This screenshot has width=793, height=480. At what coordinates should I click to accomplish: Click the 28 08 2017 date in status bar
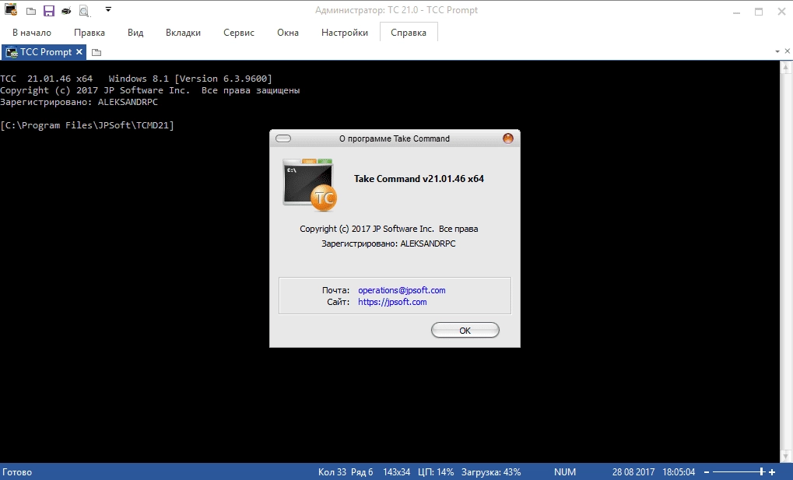coord(633,472)
